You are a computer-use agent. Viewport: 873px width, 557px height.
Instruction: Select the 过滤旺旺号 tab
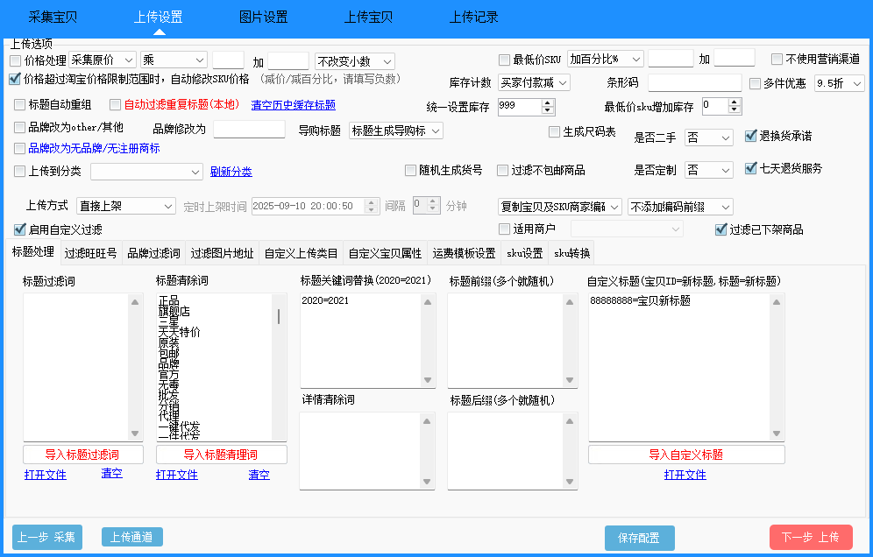91,251
